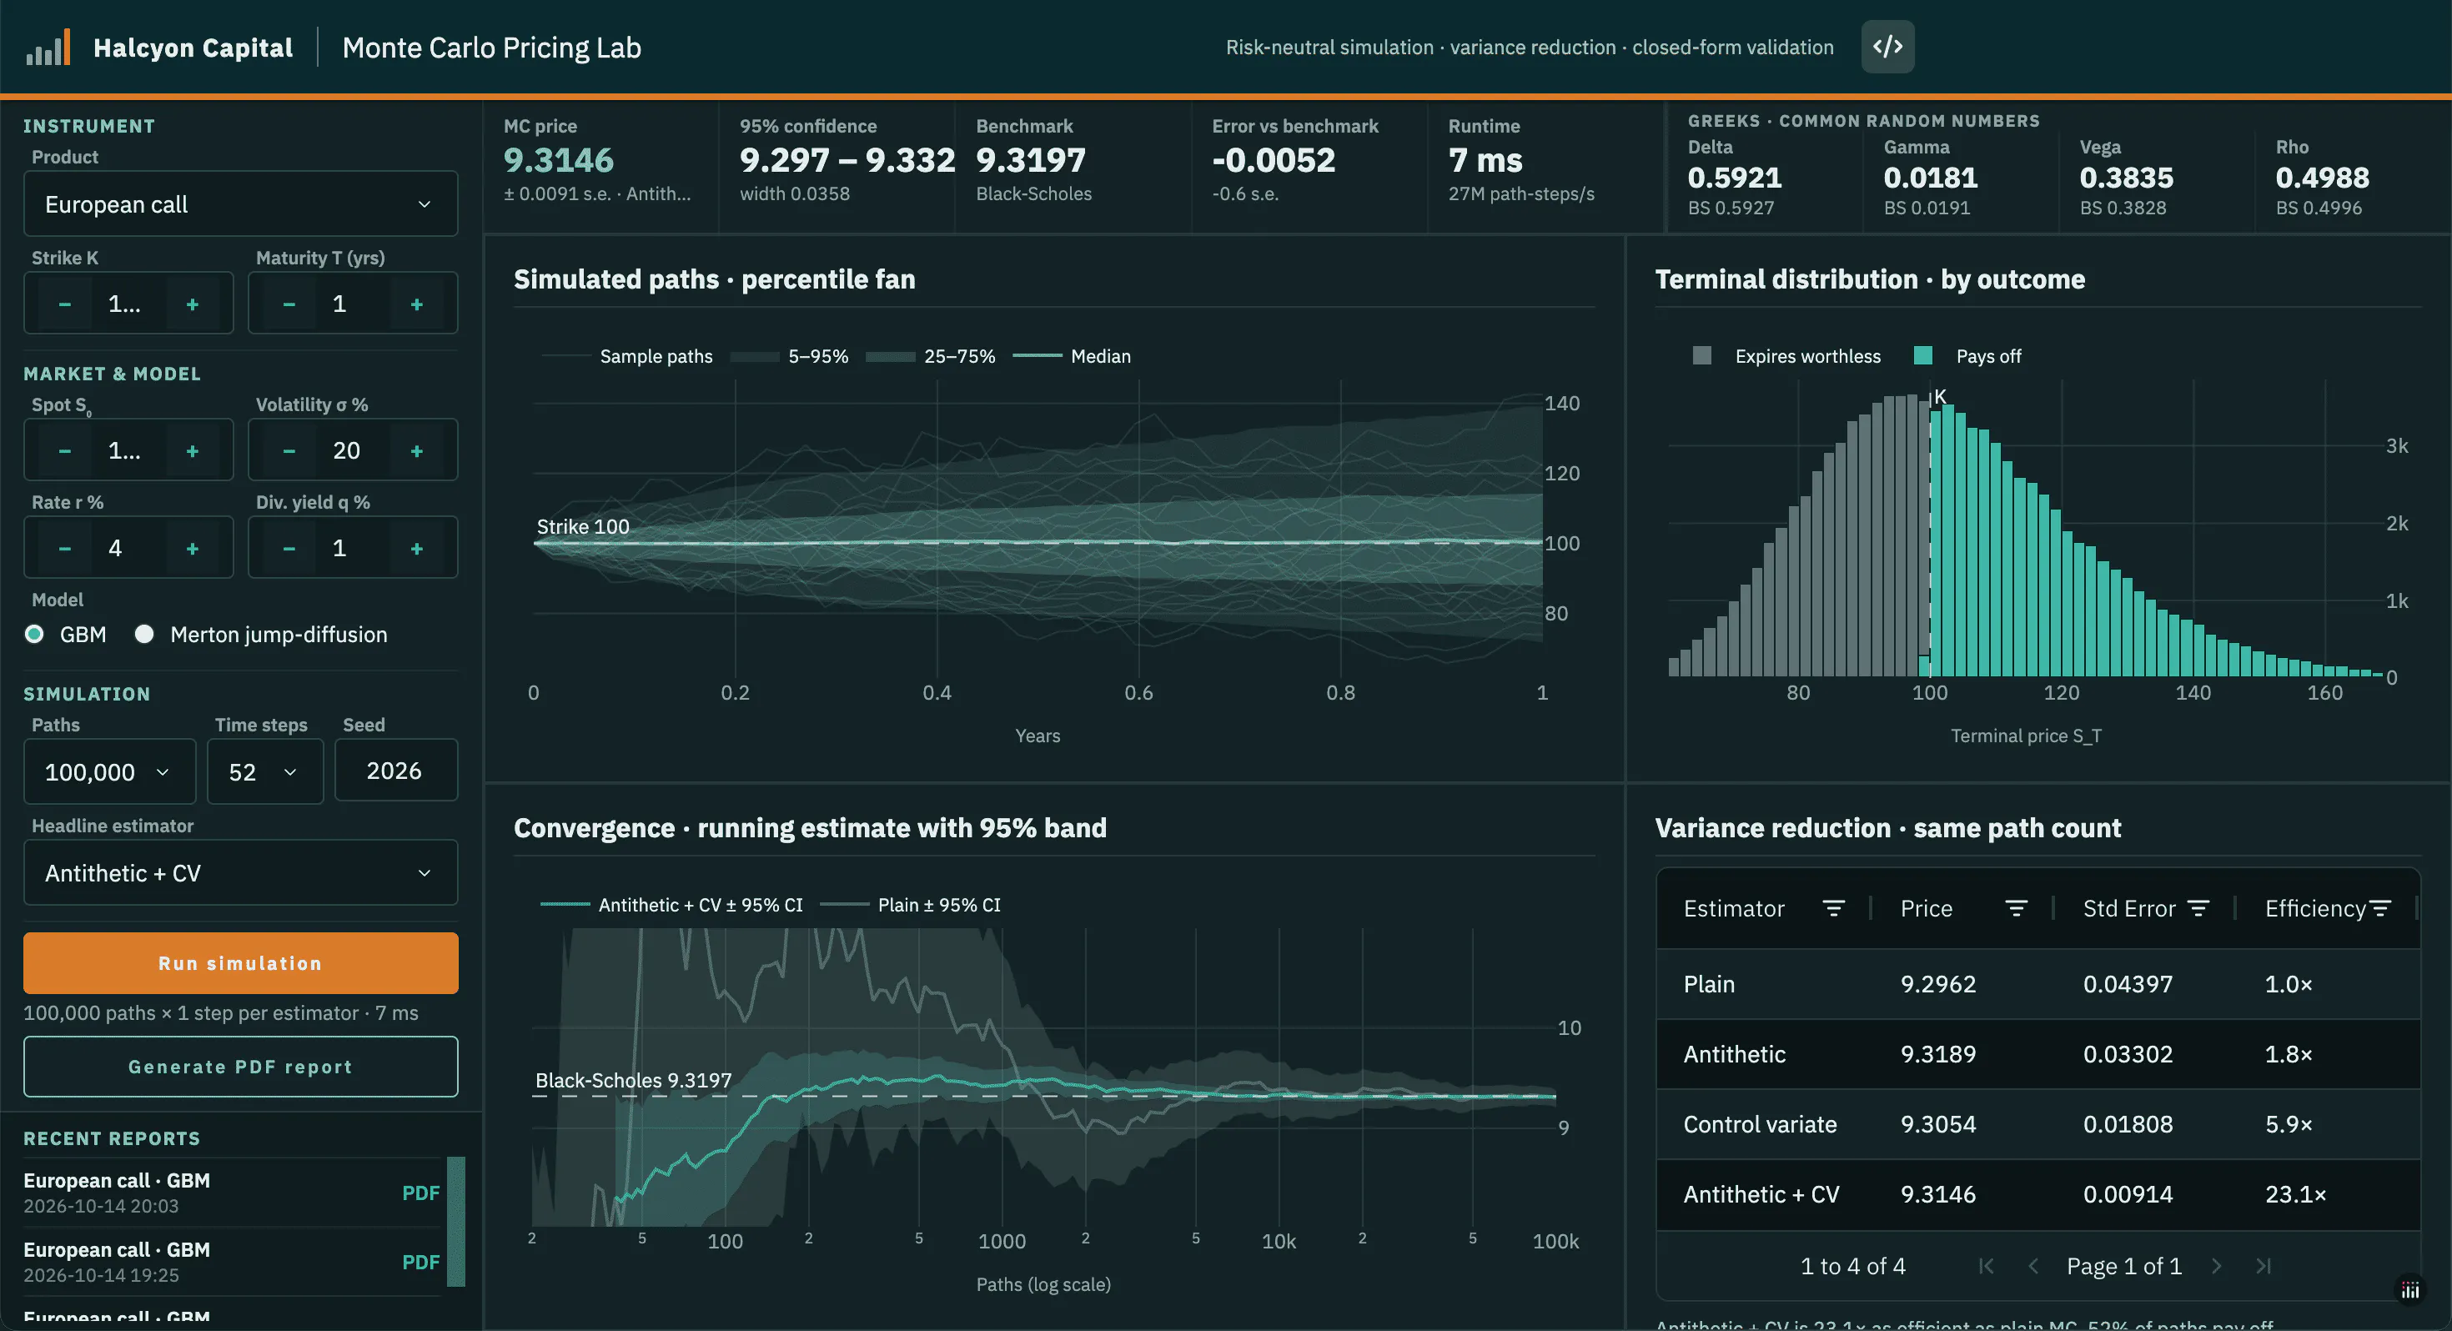
Task: Select Merton jump-diffusion model
Action: click(x=144, y=634)
